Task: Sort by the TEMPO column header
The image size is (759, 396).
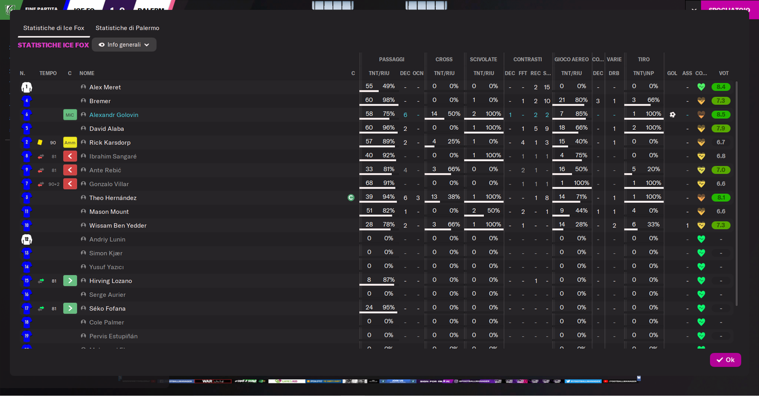Action: (48, 74)
